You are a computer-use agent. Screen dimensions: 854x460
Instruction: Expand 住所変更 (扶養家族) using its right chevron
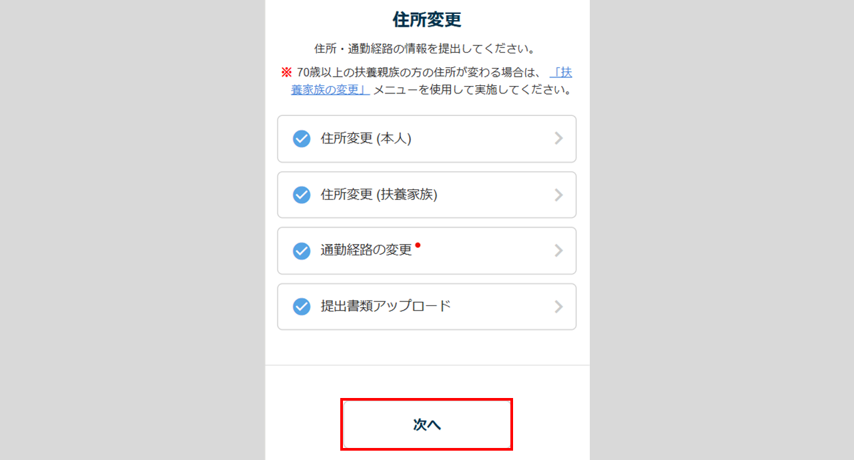(558, 195)
